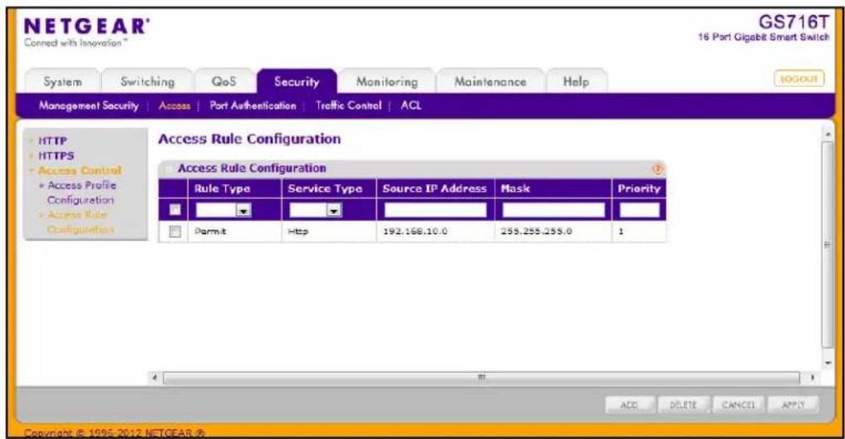Click the CANCEL button

[x=739, y=405]
